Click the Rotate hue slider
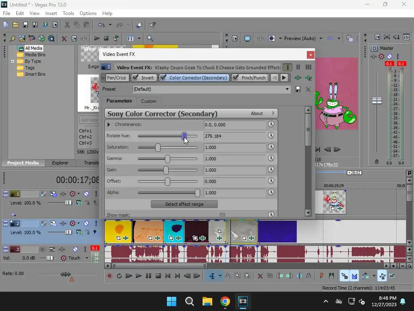 coord(167,136)
